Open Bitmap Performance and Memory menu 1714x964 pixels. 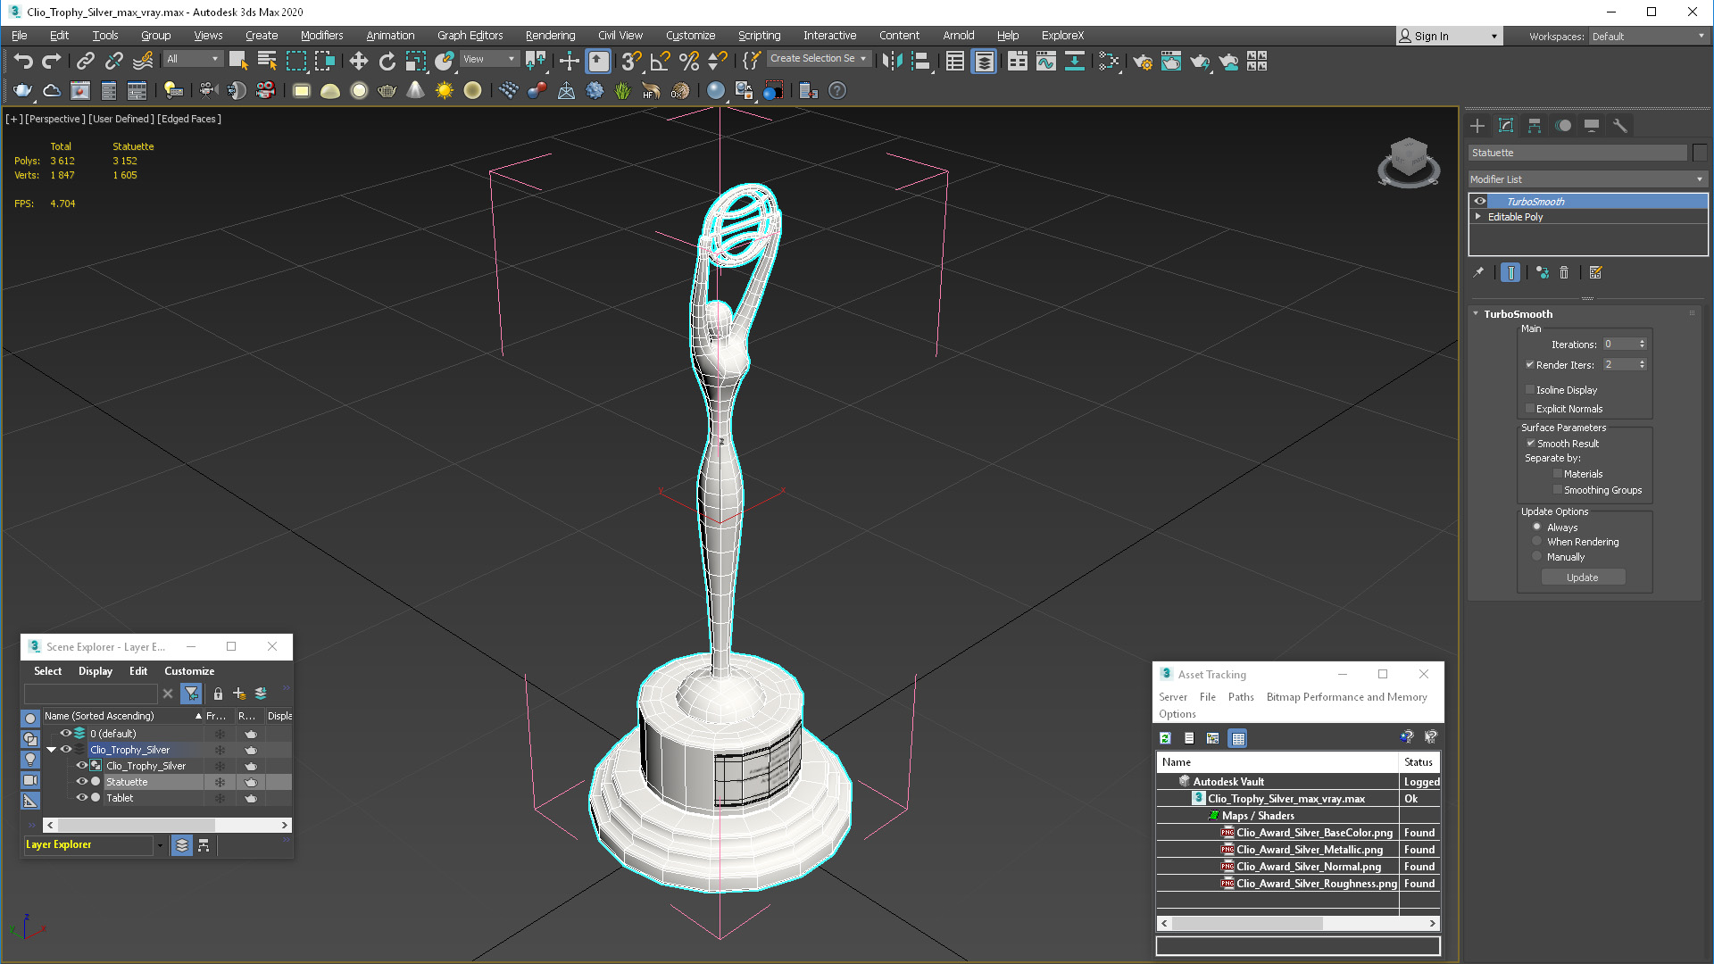pos(1346,697)
